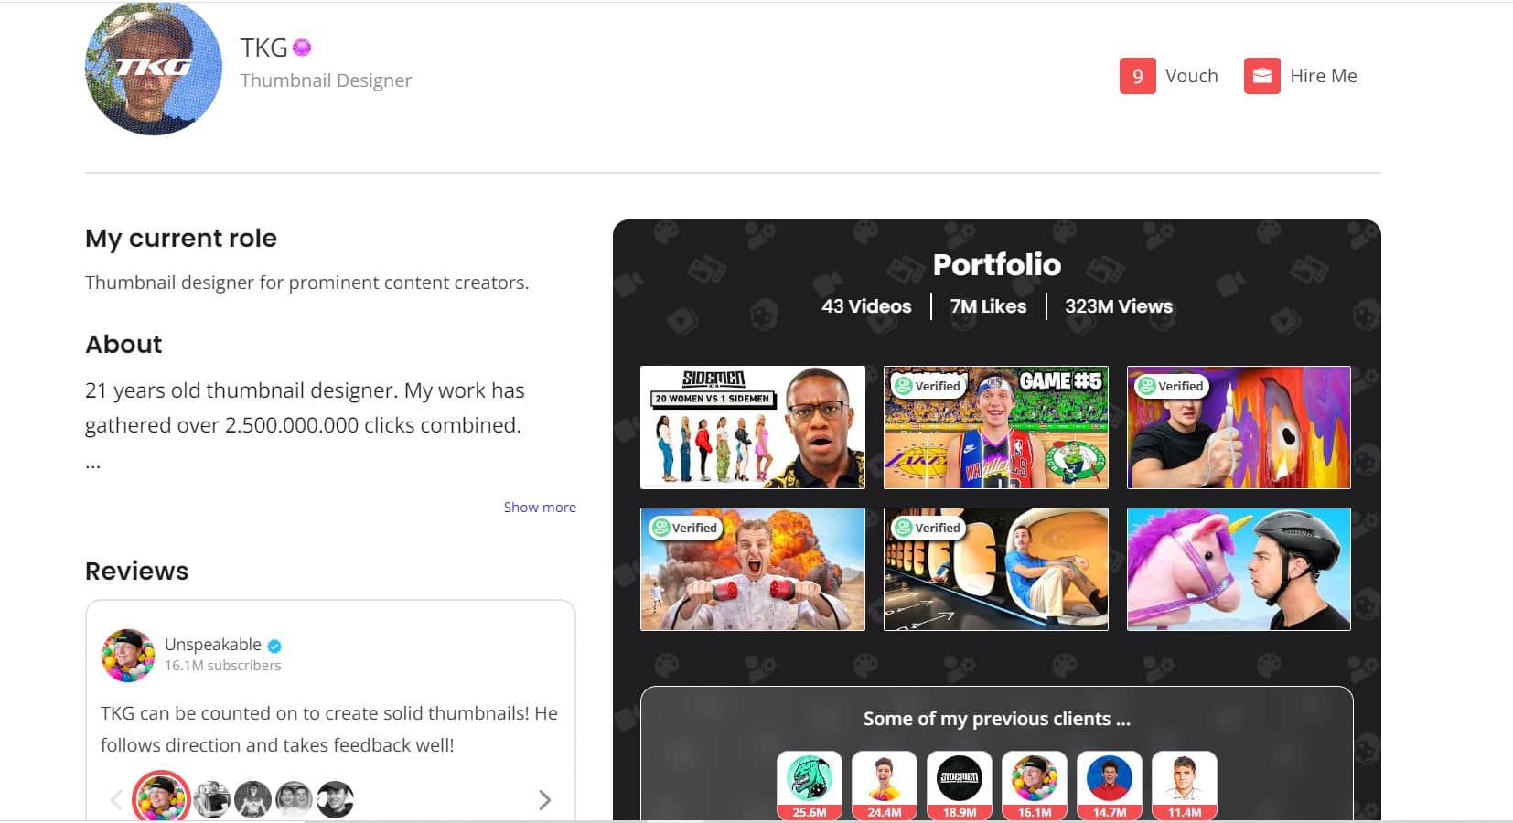
Task: Click the blue verified checkmark by Unspeakable
Action: tap(274, 646)
